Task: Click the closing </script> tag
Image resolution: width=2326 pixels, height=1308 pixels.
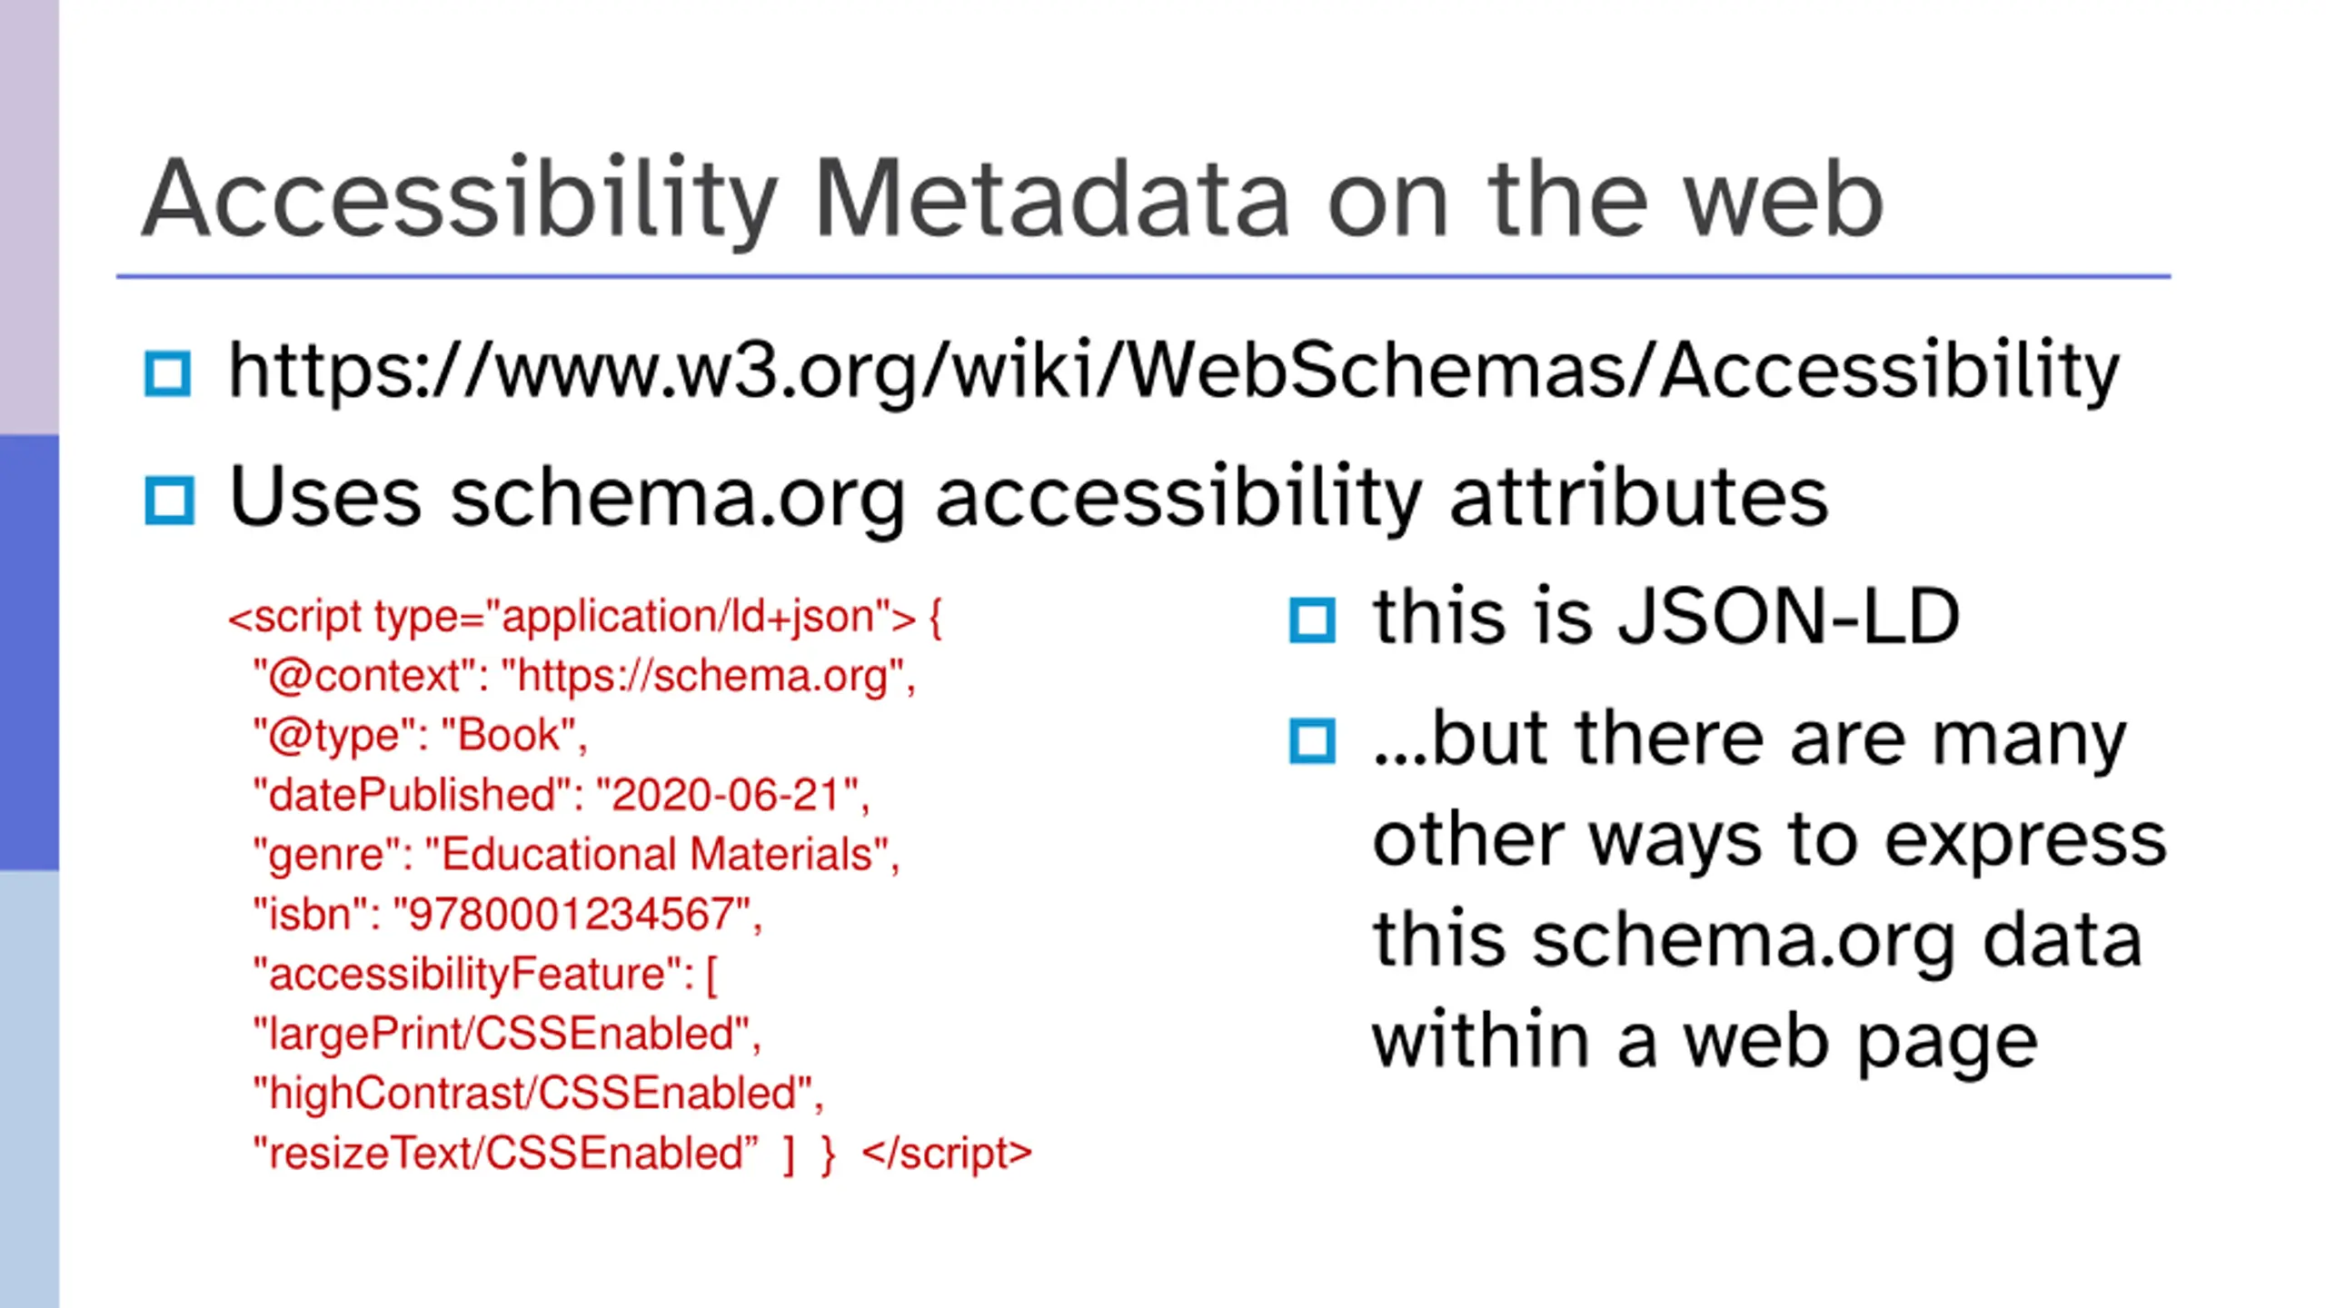Action: click(946, 1154)
